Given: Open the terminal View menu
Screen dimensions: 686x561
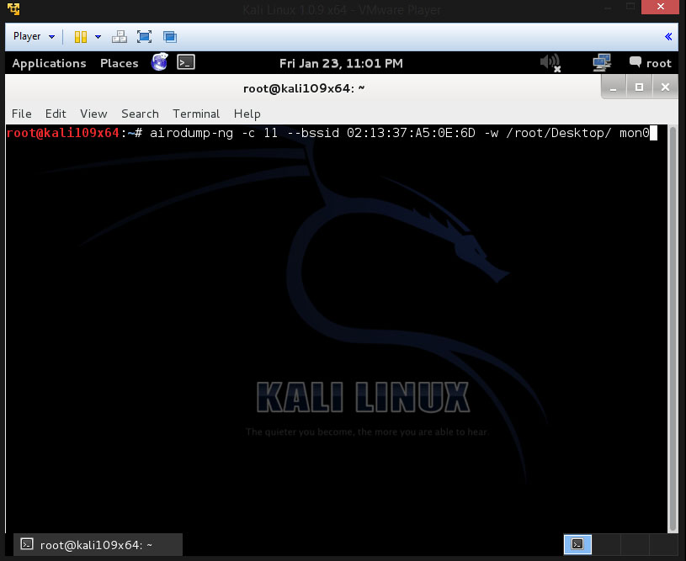Looking at the screenshot, I should coord(93,114).
